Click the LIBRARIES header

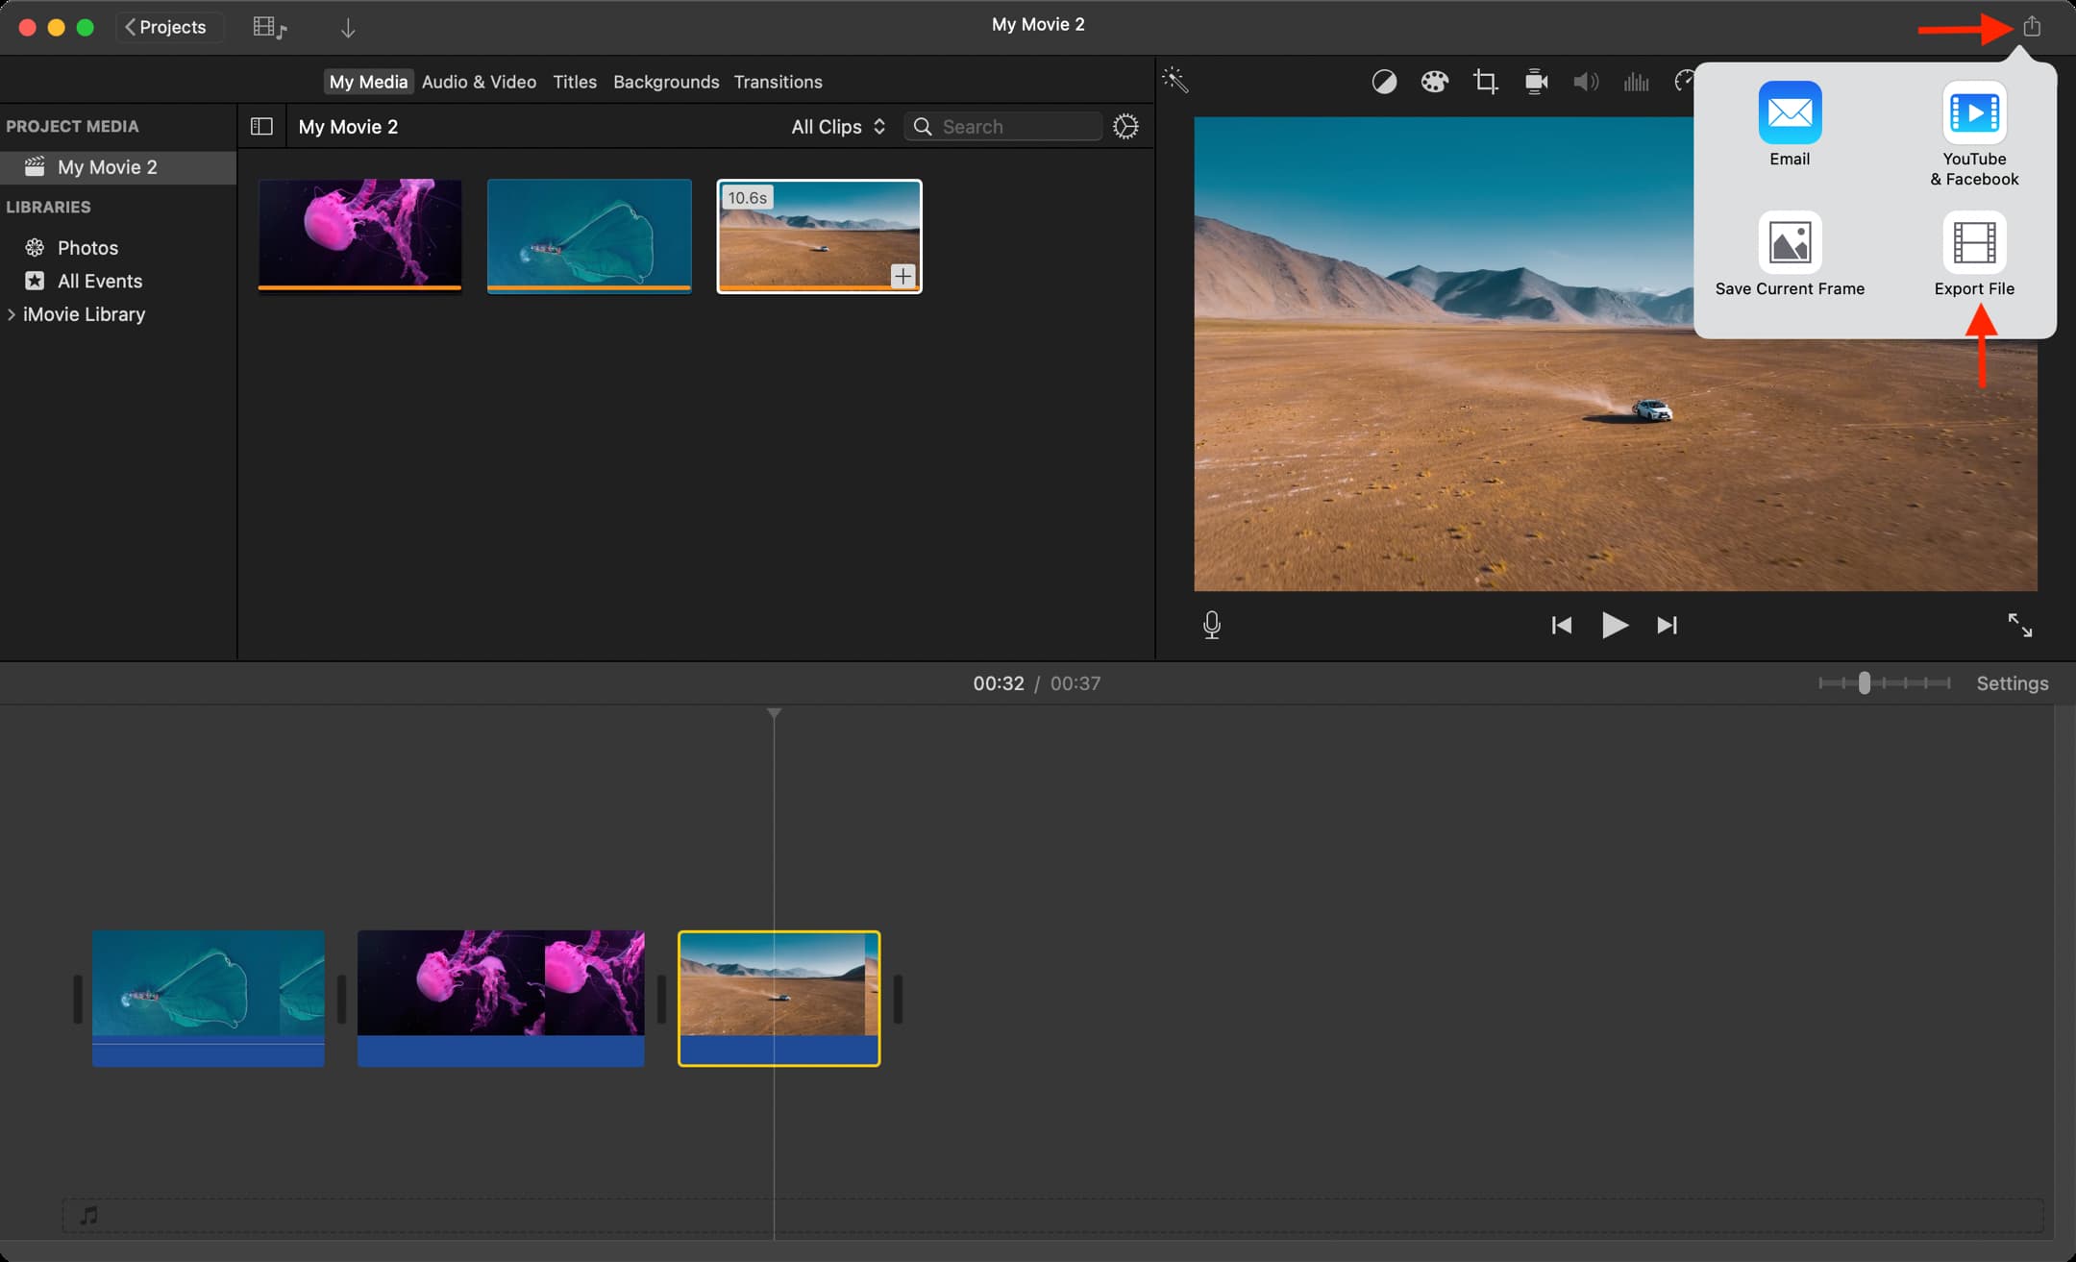pyautogui.click(x=48, y=207)
